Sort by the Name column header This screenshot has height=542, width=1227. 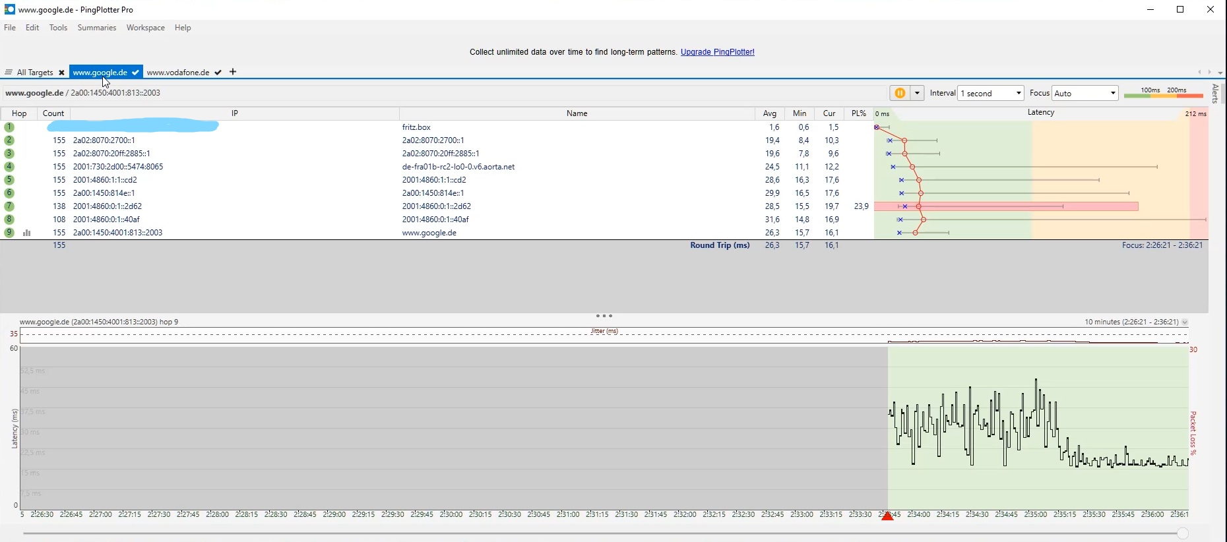tap(577, 113)
